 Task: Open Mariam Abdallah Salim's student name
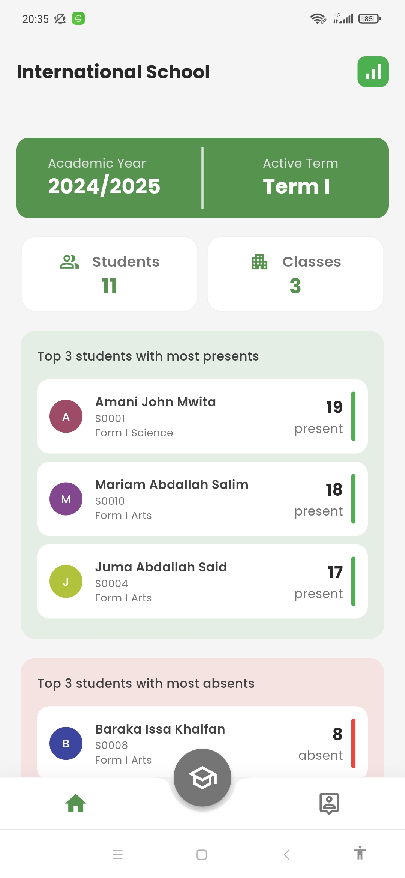172,484
